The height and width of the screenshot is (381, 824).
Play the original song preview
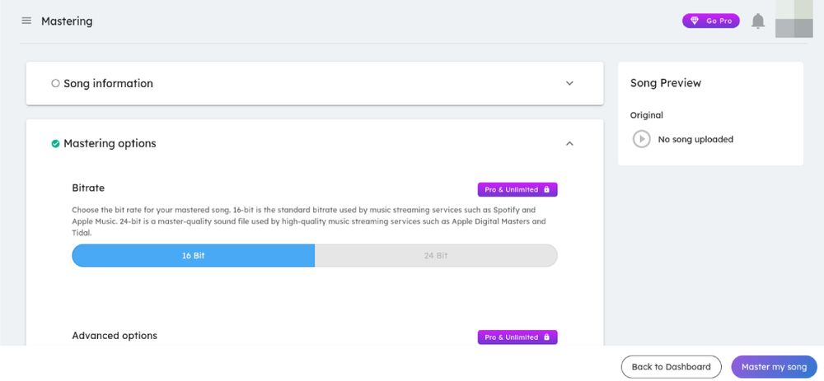click(x=641, y=139)
